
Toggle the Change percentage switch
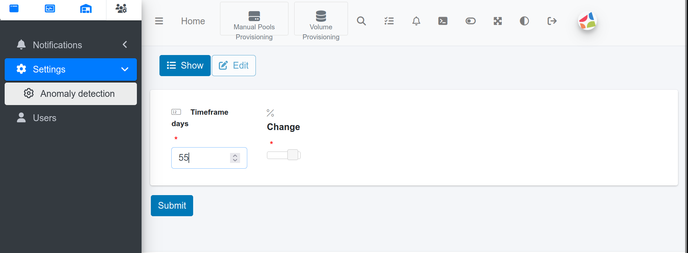tap(283, 155)
